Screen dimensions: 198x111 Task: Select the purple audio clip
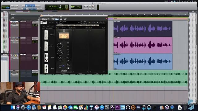(x=143, y=29)
